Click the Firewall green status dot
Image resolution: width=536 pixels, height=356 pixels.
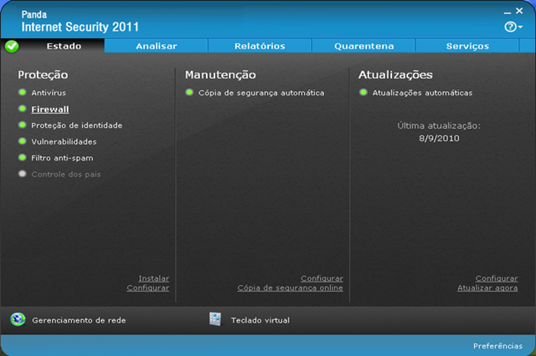pyautogui.click(x=23, y=109)
